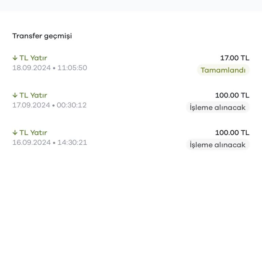262x262 pixels.
Task: Click the 17.00 TL amount
Action: pos(235,58)
